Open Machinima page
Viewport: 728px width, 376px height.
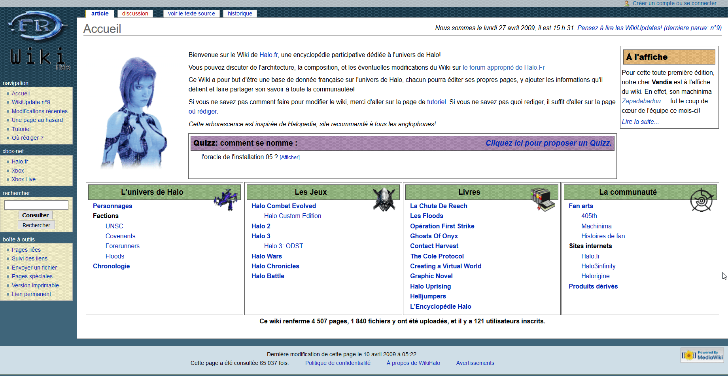pyautogui.click(x=596, y=226)
